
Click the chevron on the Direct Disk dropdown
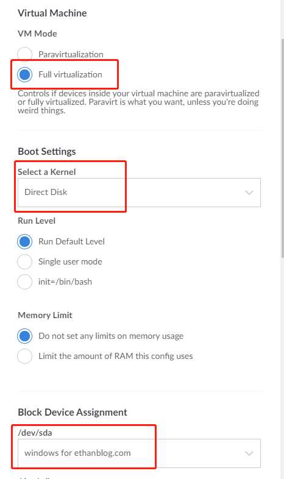pos(249,193)
